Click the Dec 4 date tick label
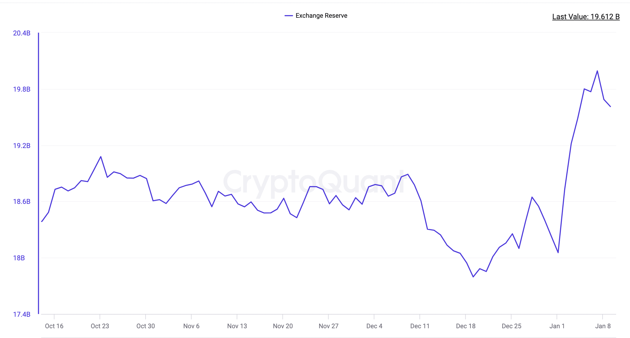 [374, 326]
